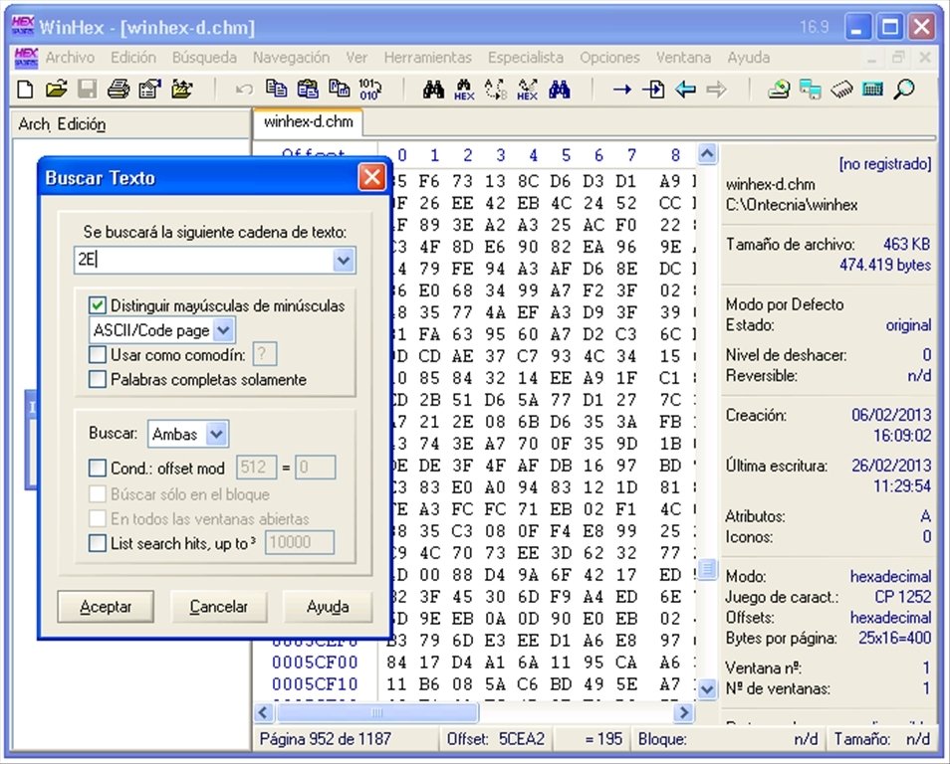Viewport: 950px width, 764px height.
Task: Click the Aceptar button
Action: pyautogui.click(x=106, y=606)
